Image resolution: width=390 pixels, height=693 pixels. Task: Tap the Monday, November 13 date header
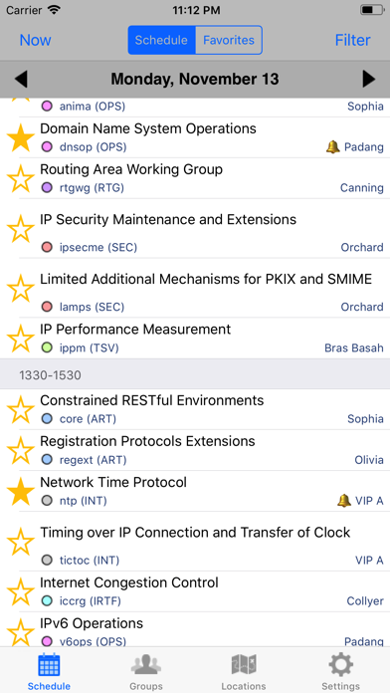pos(195,79)
